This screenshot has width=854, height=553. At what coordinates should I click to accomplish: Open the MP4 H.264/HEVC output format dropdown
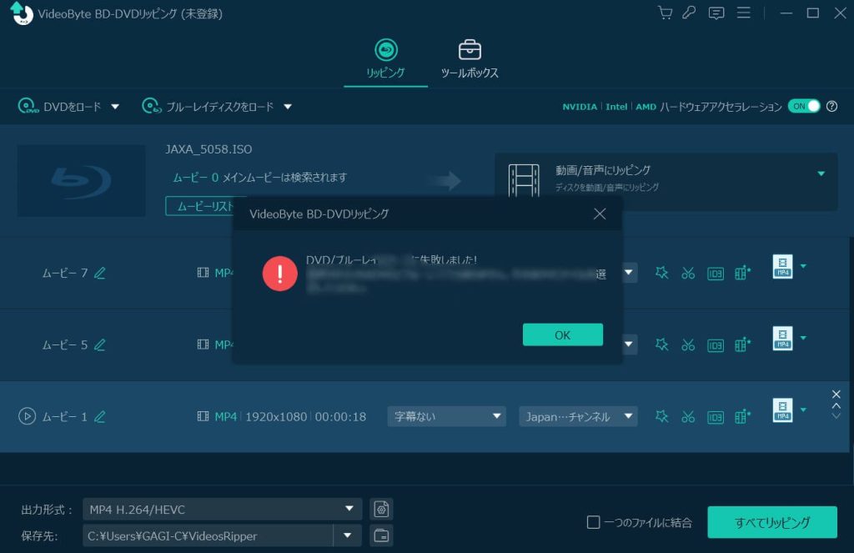(222, 510)
